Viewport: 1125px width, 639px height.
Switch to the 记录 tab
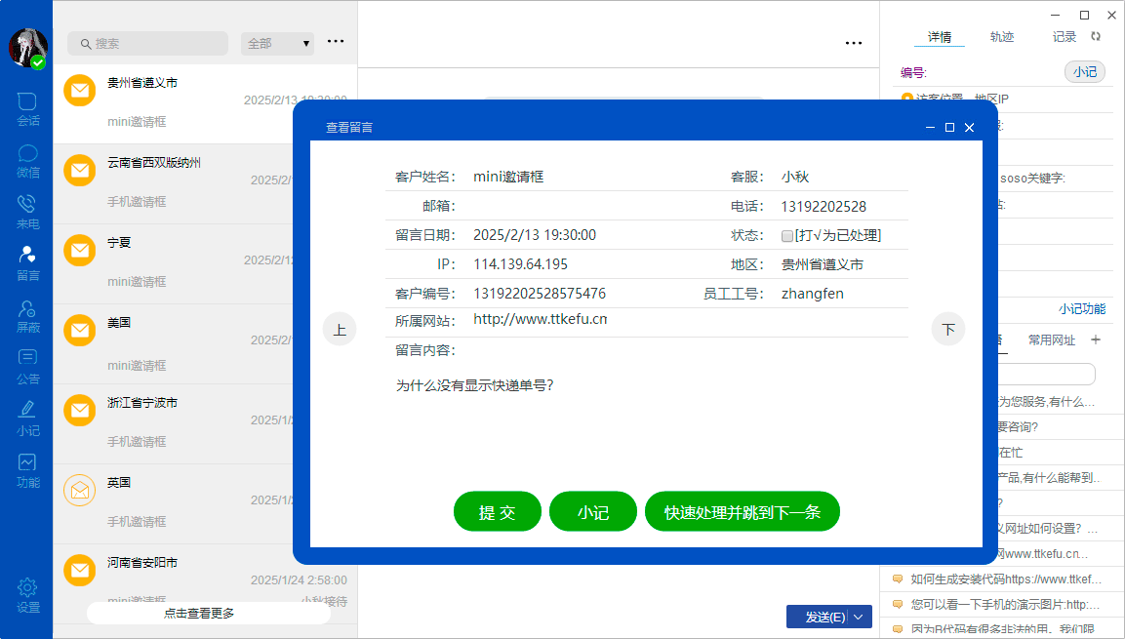click(x=1064, y=37)
